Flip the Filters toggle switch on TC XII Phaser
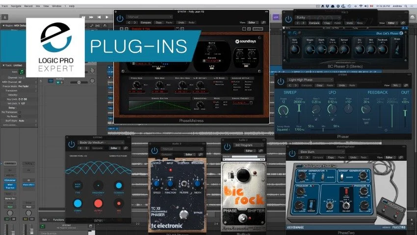 pyautogui.click(x=184, y=184)
